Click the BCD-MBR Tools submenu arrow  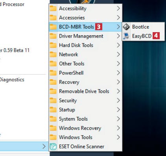pyautogui.click(x=118, y=27)
